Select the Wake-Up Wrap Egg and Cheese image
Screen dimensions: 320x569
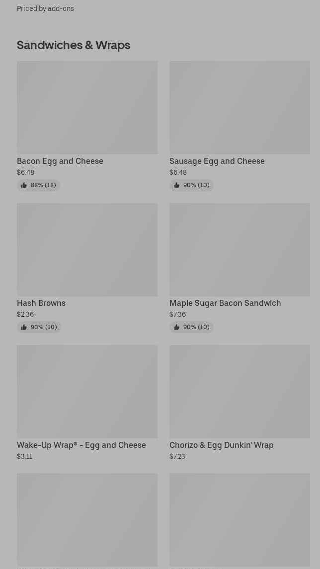(x=87, y=391)
